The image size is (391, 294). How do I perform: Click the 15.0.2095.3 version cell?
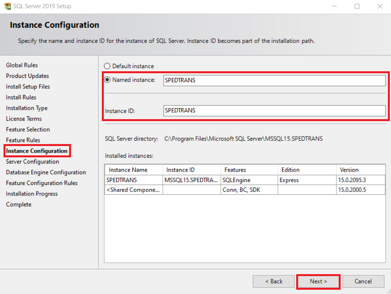point(361,180)
